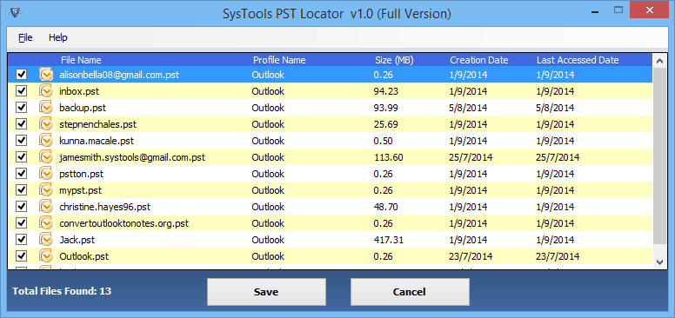Click the PST icon beside mypst.pst
The image size is (675, 318).
46,190
